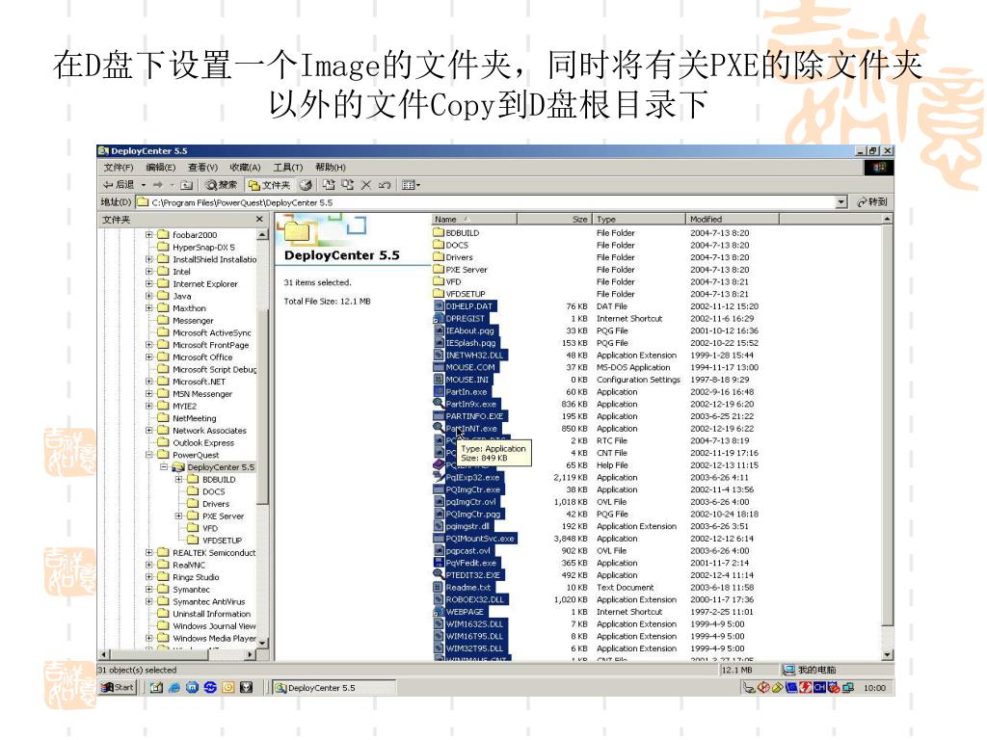Screen dimensions: 987x740
Task: Expand the Microsoft Office tree node
Action: (149, 357)
